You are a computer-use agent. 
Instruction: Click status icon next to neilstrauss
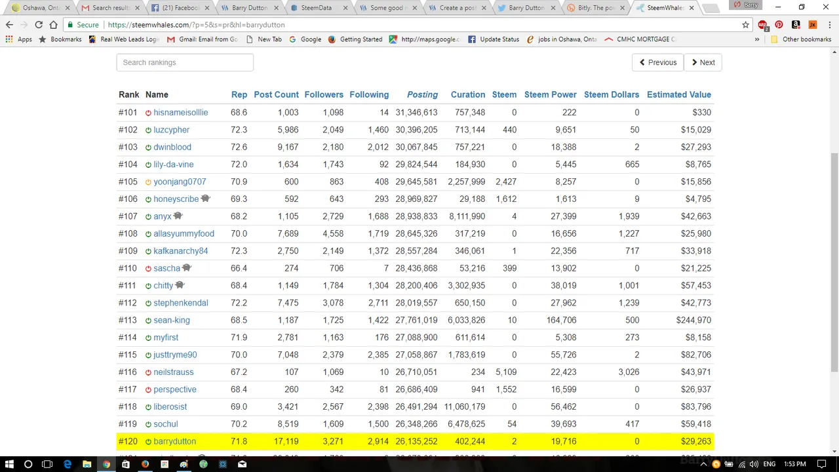tap(148, 372)
